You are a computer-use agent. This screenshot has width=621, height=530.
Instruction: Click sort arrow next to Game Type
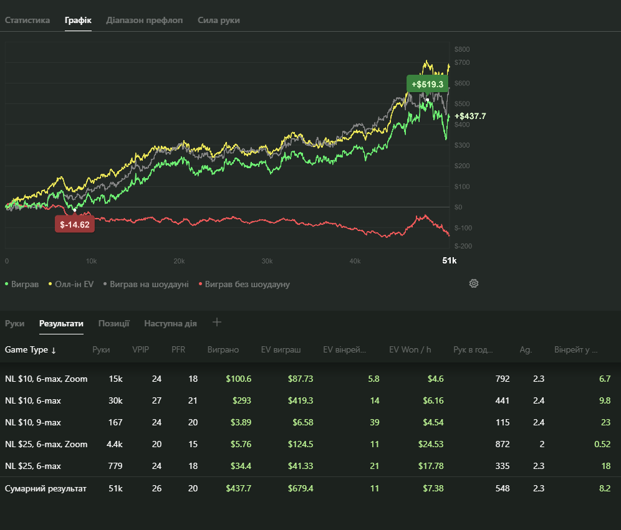pos(54,350)
